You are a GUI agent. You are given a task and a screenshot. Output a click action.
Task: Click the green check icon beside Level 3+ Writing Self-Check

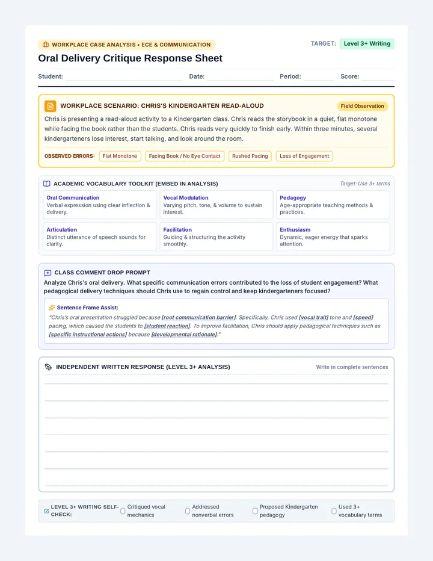click(x=46, y=511)
